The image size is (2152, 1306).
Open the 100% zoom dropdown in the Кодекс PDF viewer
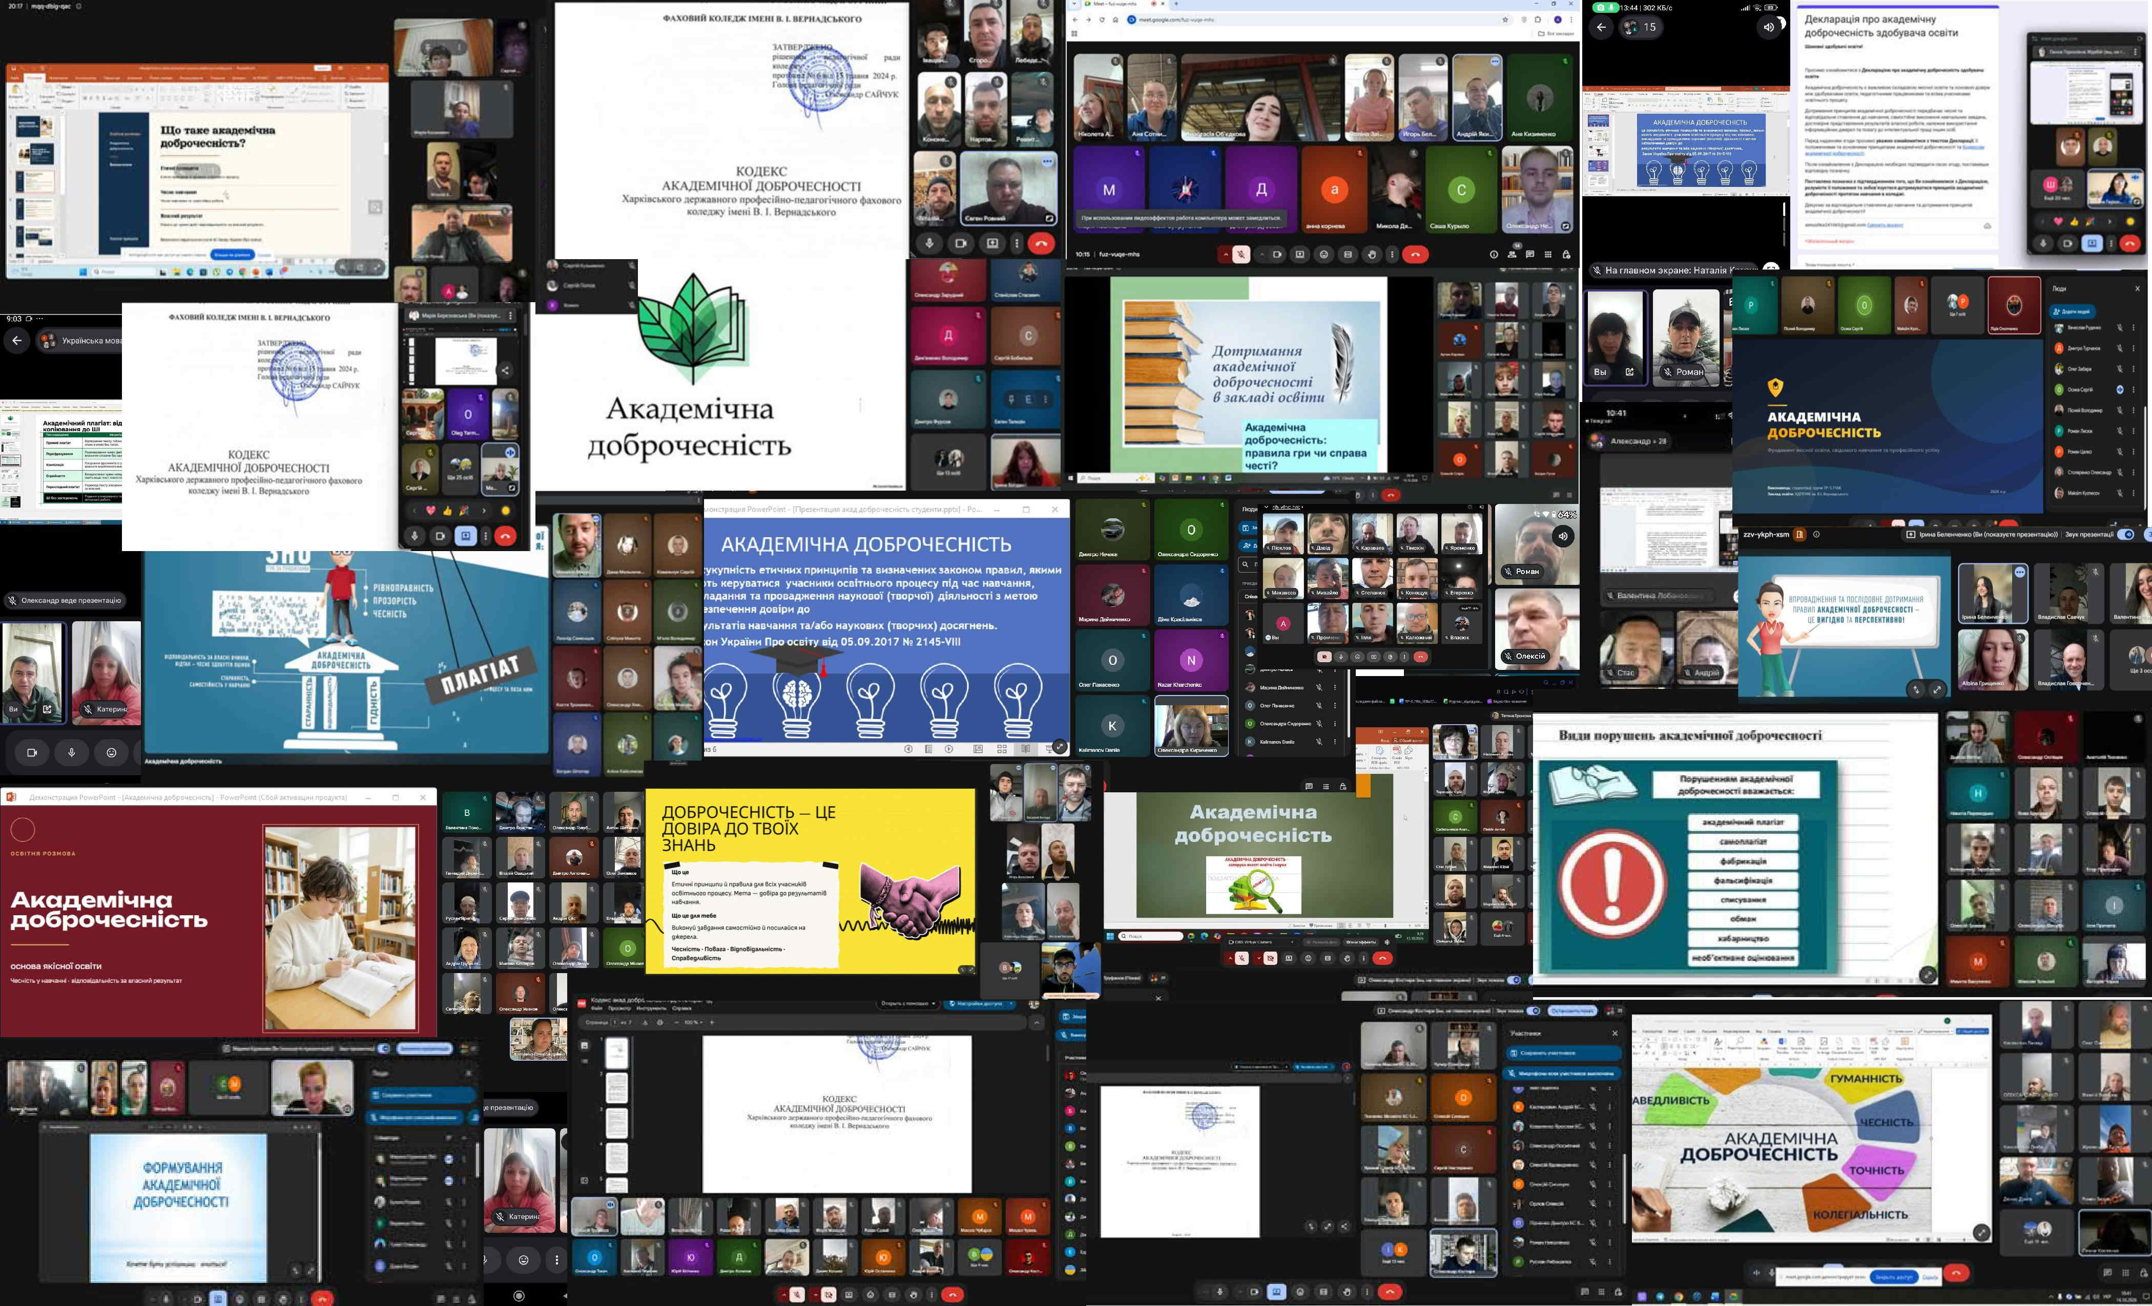pyautogui.click(x=693, y=1022)
